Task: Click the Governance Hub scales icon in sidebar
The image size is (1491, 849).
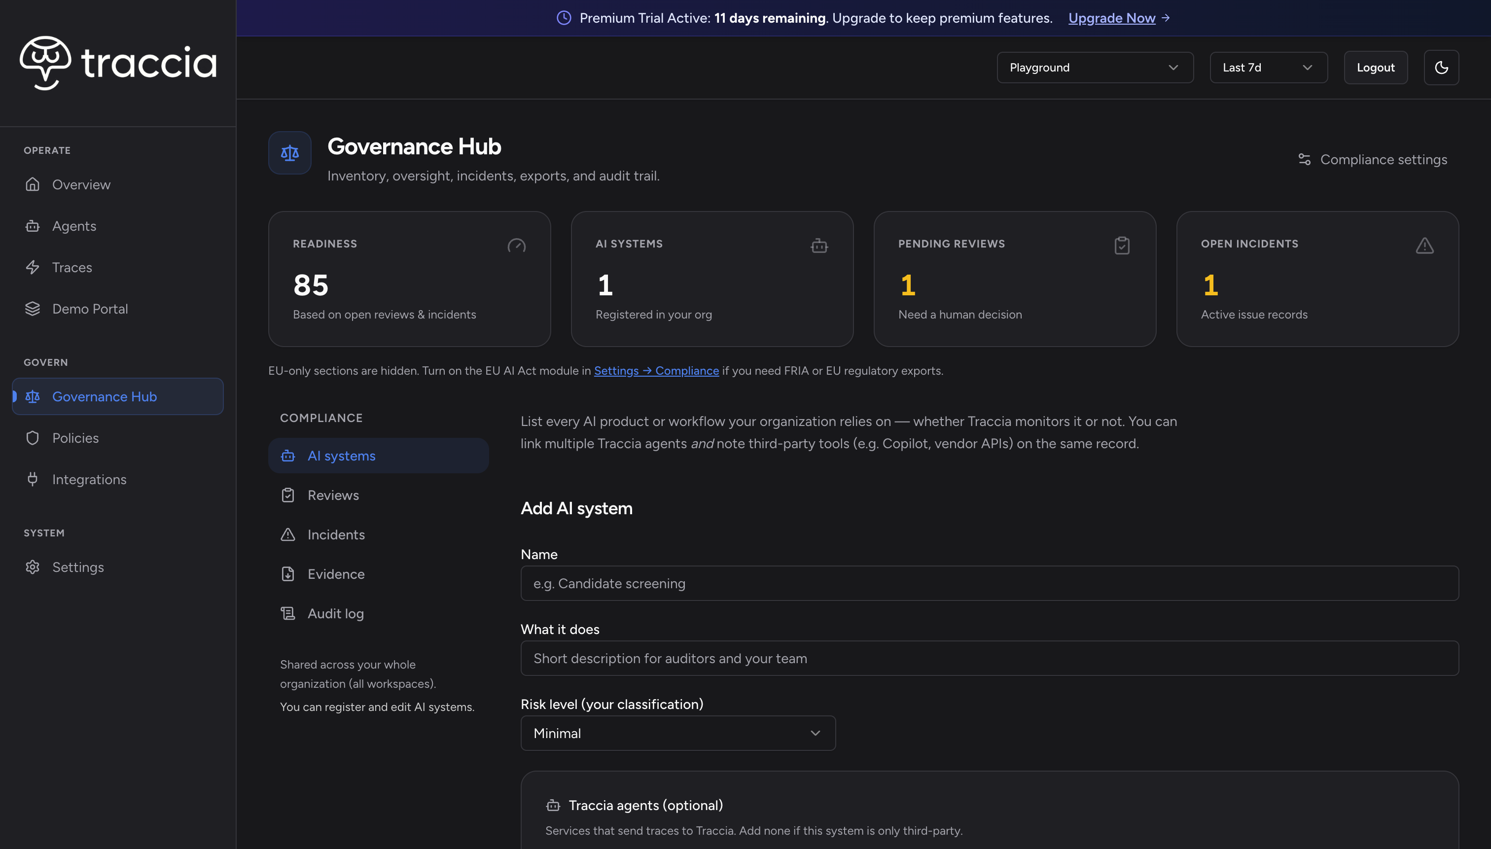Action: [x=33, y=396]
